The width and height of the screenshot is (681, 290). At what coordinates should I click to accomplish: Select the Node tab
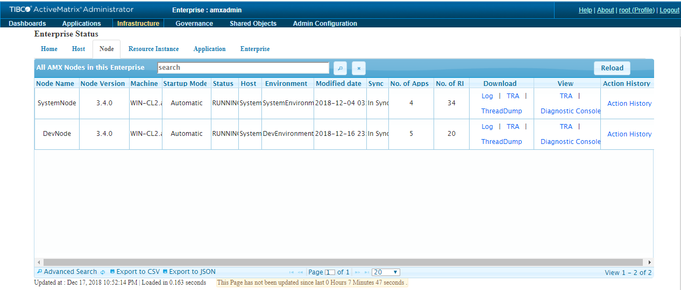107,49
